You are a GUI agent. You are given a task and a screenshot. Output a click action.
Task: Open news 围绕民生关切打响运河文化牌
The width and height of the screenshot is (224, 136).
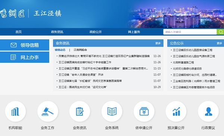(83, 87)
